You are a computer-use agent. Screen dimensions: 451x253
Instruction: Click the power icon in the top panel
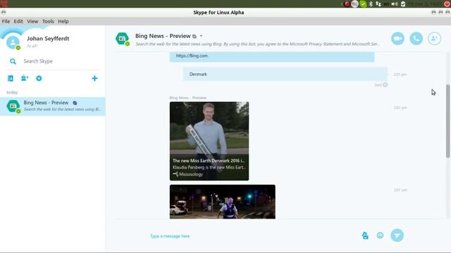(x=447, y=4)
